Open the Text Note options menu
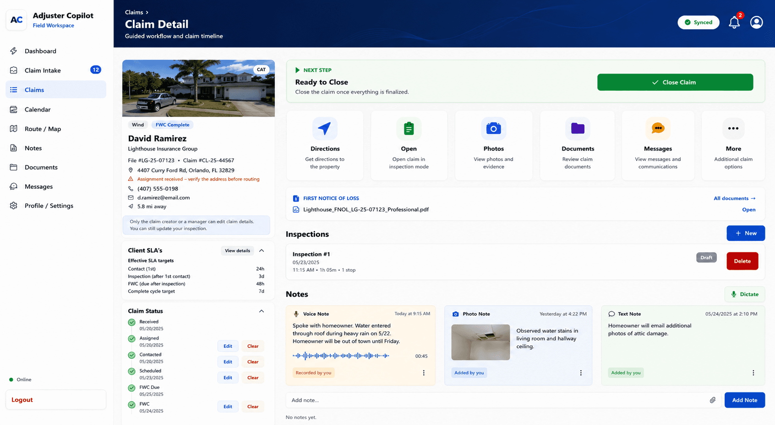 pos(753,373)
